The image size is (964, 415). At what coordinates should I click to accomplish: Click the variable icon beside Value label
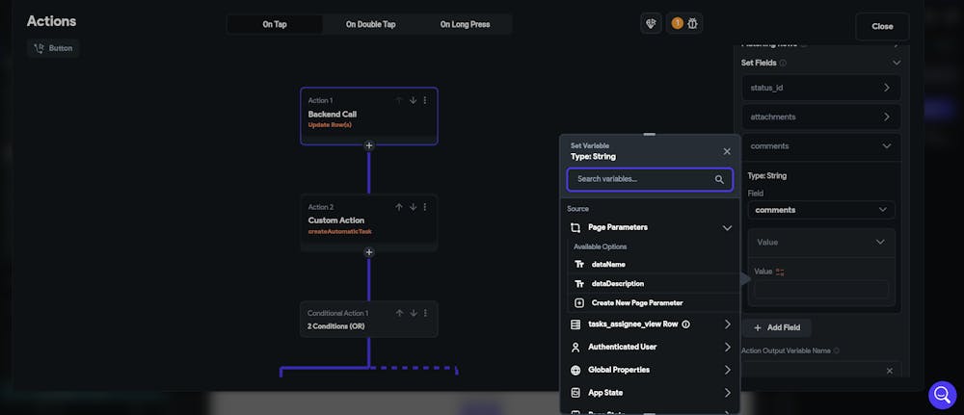pyautogui.click(x=780, y=272)
